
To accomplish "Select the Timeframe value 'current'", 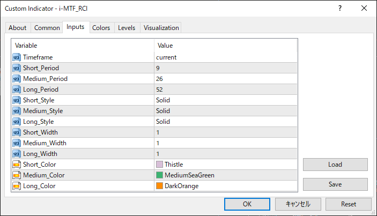I will click(166, 57).
